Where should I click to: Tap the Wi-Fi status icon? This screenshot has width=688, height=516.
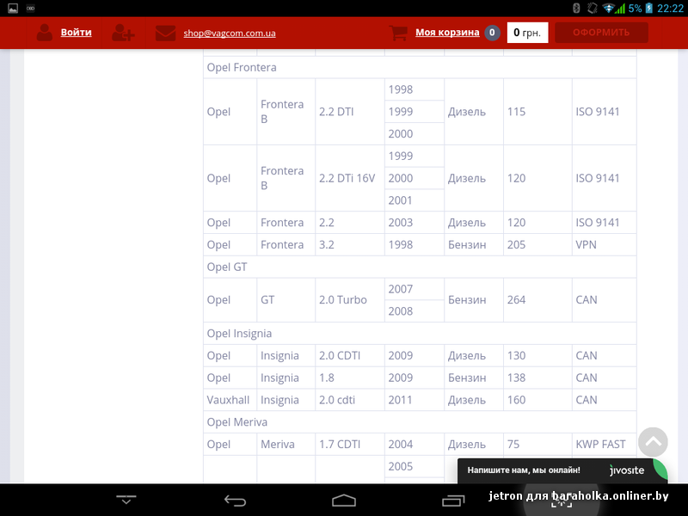click(609, 8)
